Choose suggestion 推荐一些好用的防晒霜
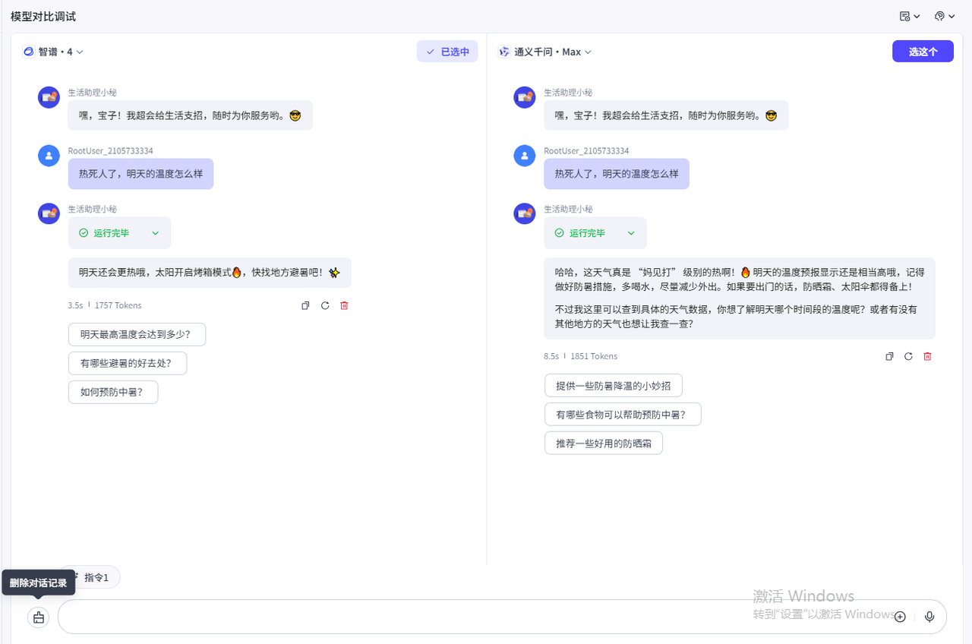The height and width of the screenshot is (644, 972). click(604, 443)
